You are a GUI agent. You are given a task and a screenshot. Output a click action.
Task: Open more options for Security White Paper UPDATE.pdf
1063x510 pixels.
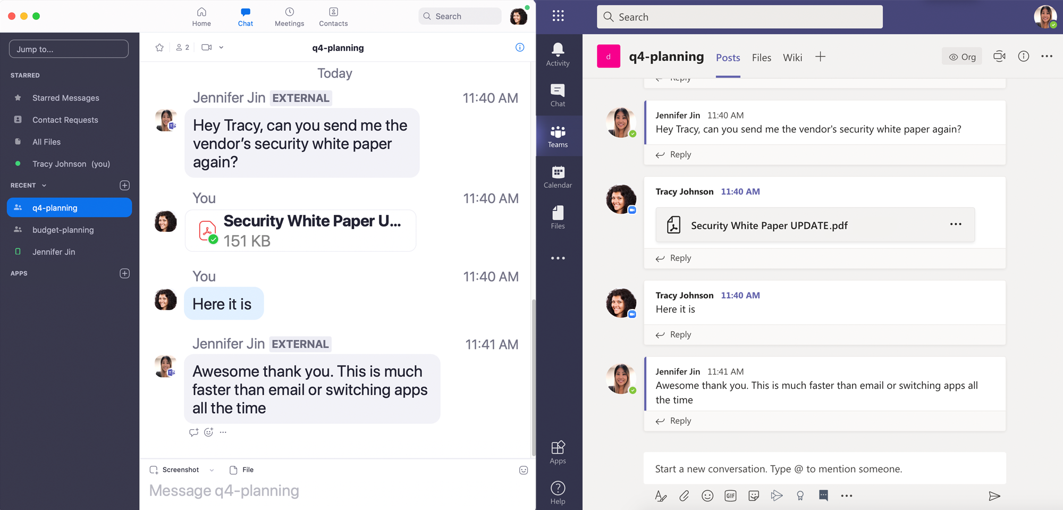pos(956,224)
